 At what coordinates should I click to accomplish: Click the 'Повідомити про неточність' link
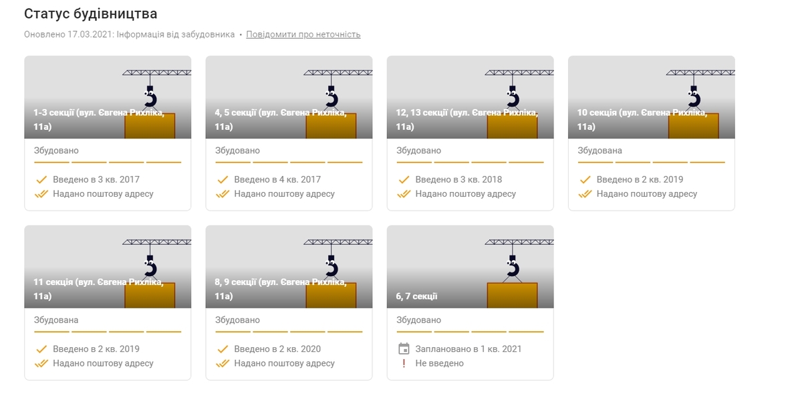303,34
